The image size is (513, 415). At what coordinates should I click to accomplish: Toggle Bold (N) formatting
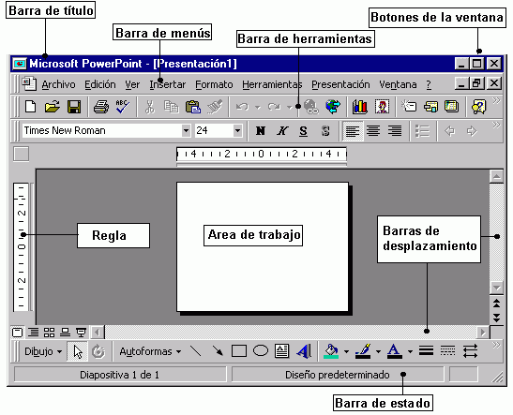[261, 131]
